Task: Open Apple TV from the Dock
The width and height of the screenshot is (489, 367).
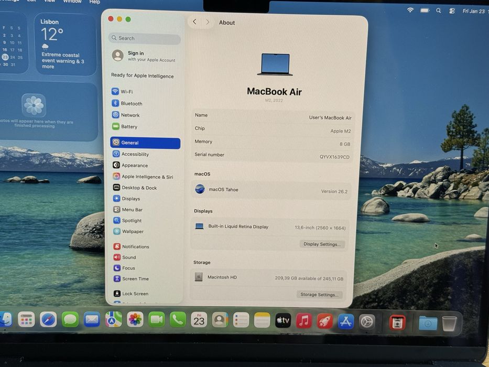Action: [283, 320]
